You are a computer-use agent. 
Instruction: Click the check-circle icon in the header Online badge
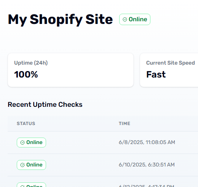[x=125, y=19]
